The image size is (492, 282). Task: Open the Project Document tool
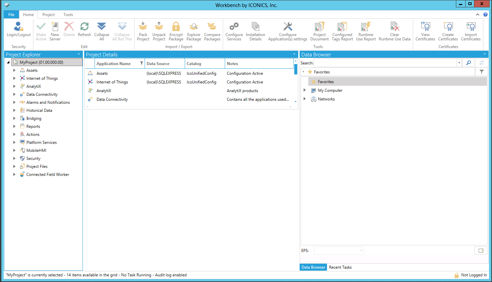[x=319, y=27]
